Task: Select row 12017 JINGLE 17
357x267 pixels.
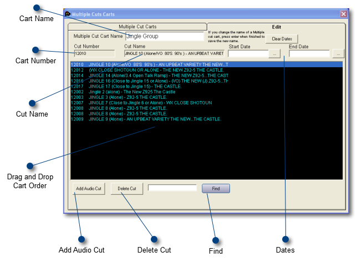Action: 207,87
